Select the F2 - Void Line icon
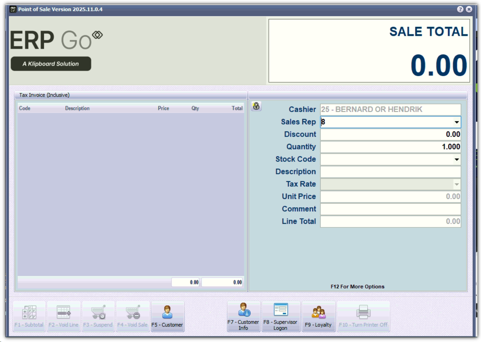The width and height of the screenshot is (481, 342). point(64,316)
